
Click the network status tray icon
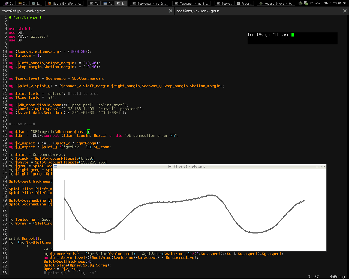(306, 4)
